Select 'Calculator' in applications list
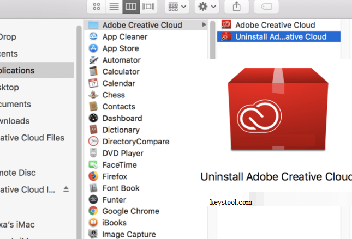 (x=121, y=72)
